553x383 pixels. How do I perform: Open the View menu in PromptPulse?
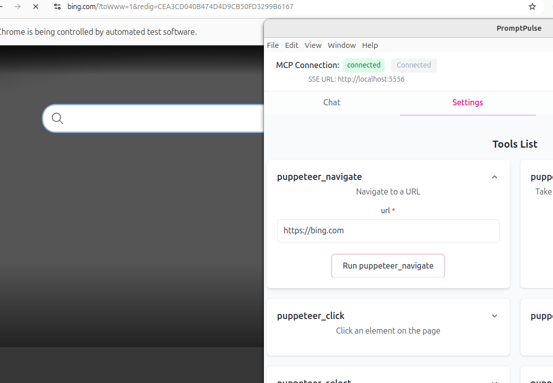coord(313,45)
